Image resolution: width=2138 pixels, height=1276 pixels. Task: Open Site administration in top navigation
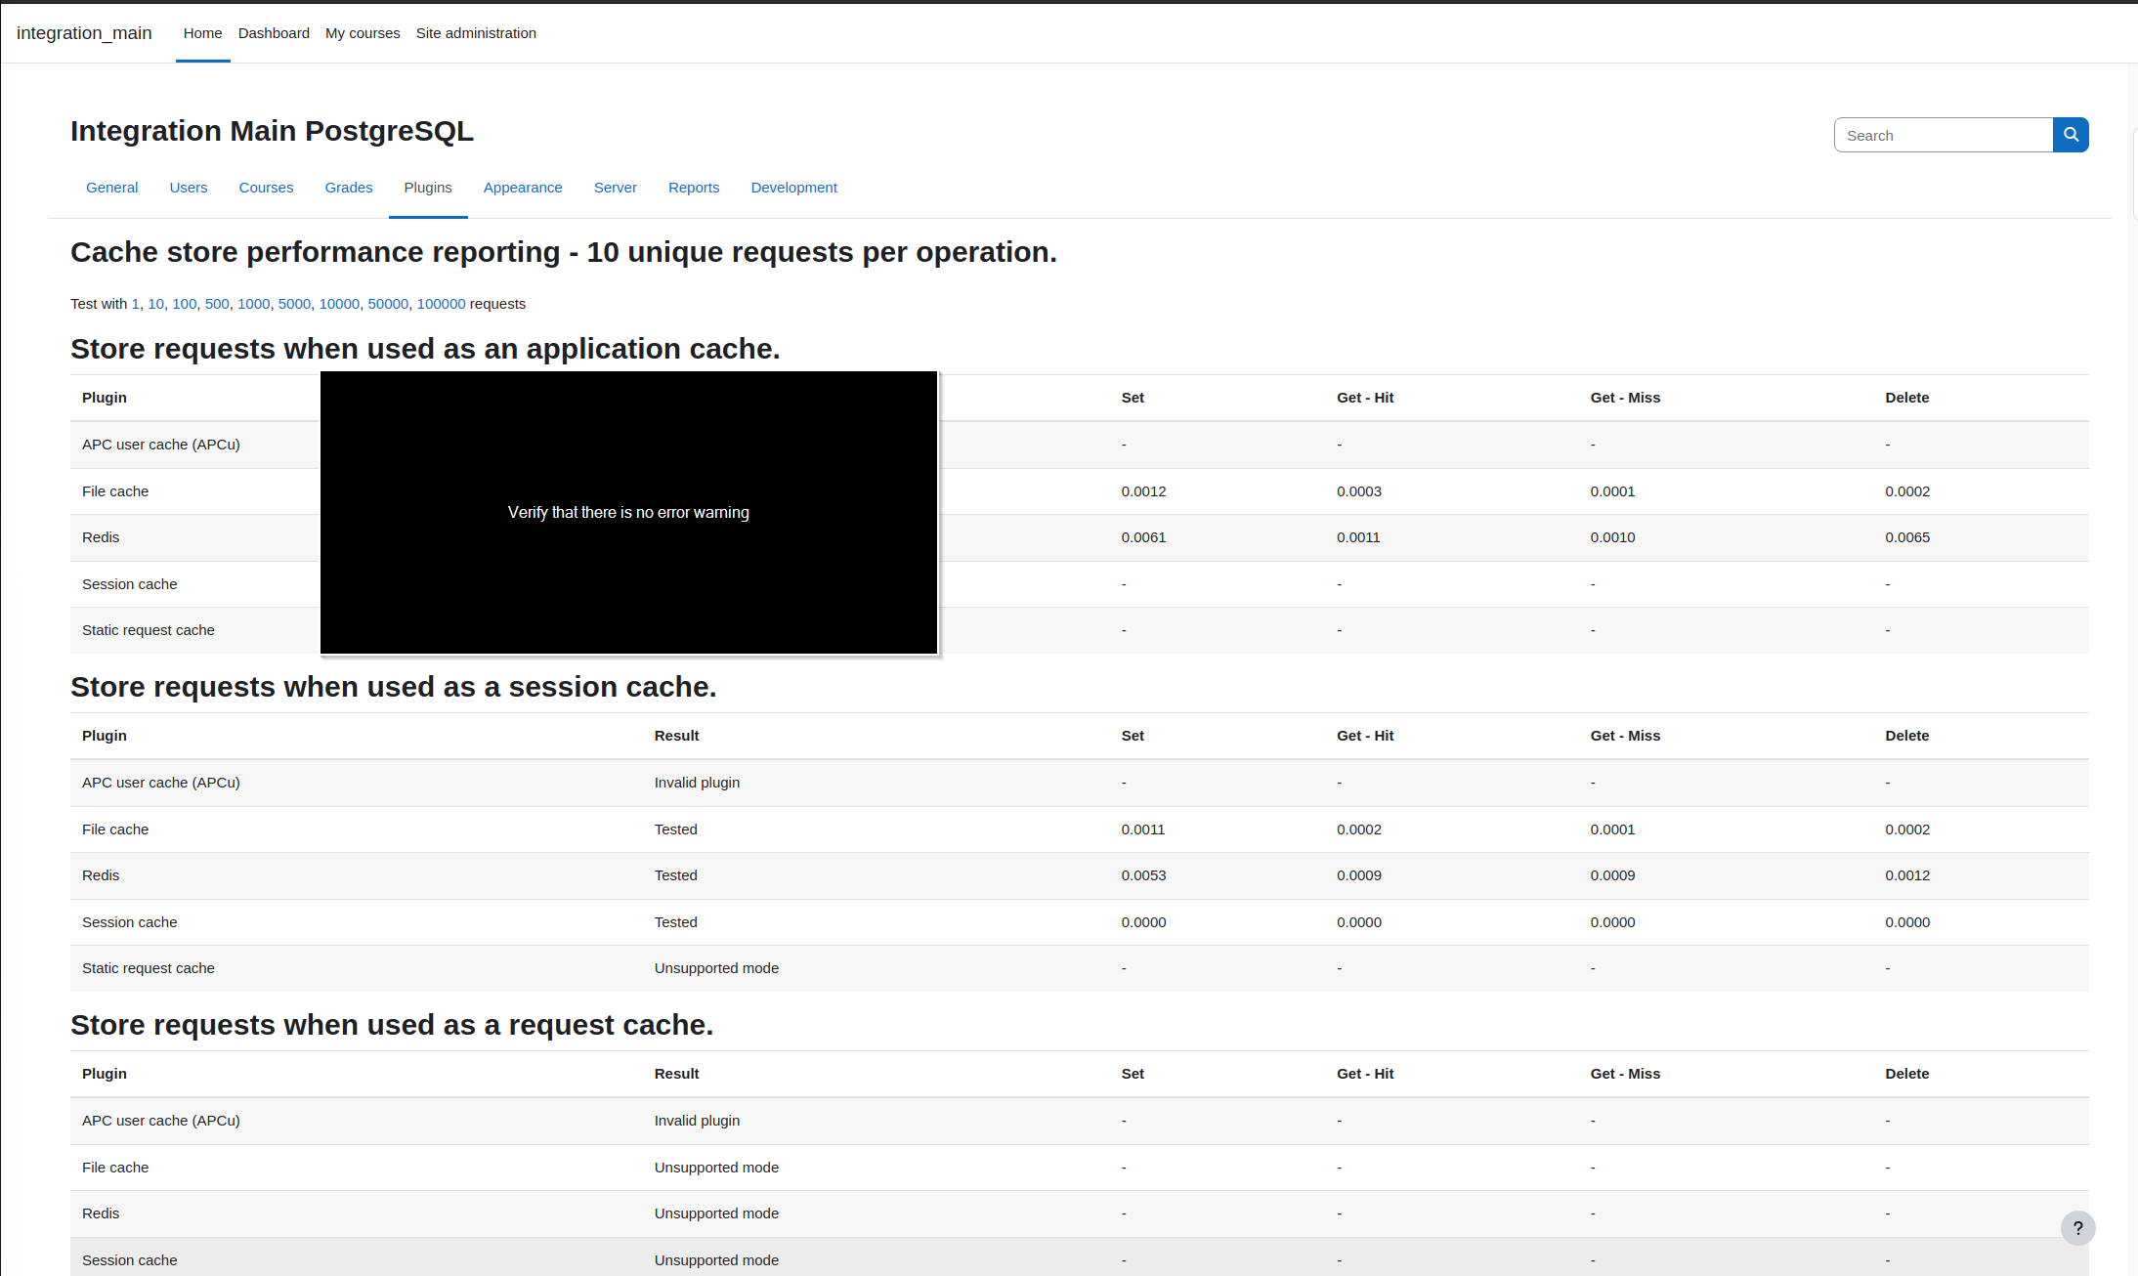(476, 32)
